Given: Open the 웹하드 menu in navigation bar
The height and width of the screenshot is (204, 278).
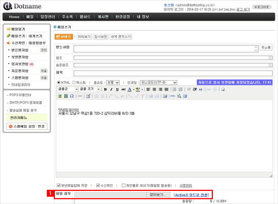Looking at the screenshot, I should (86, 17).
